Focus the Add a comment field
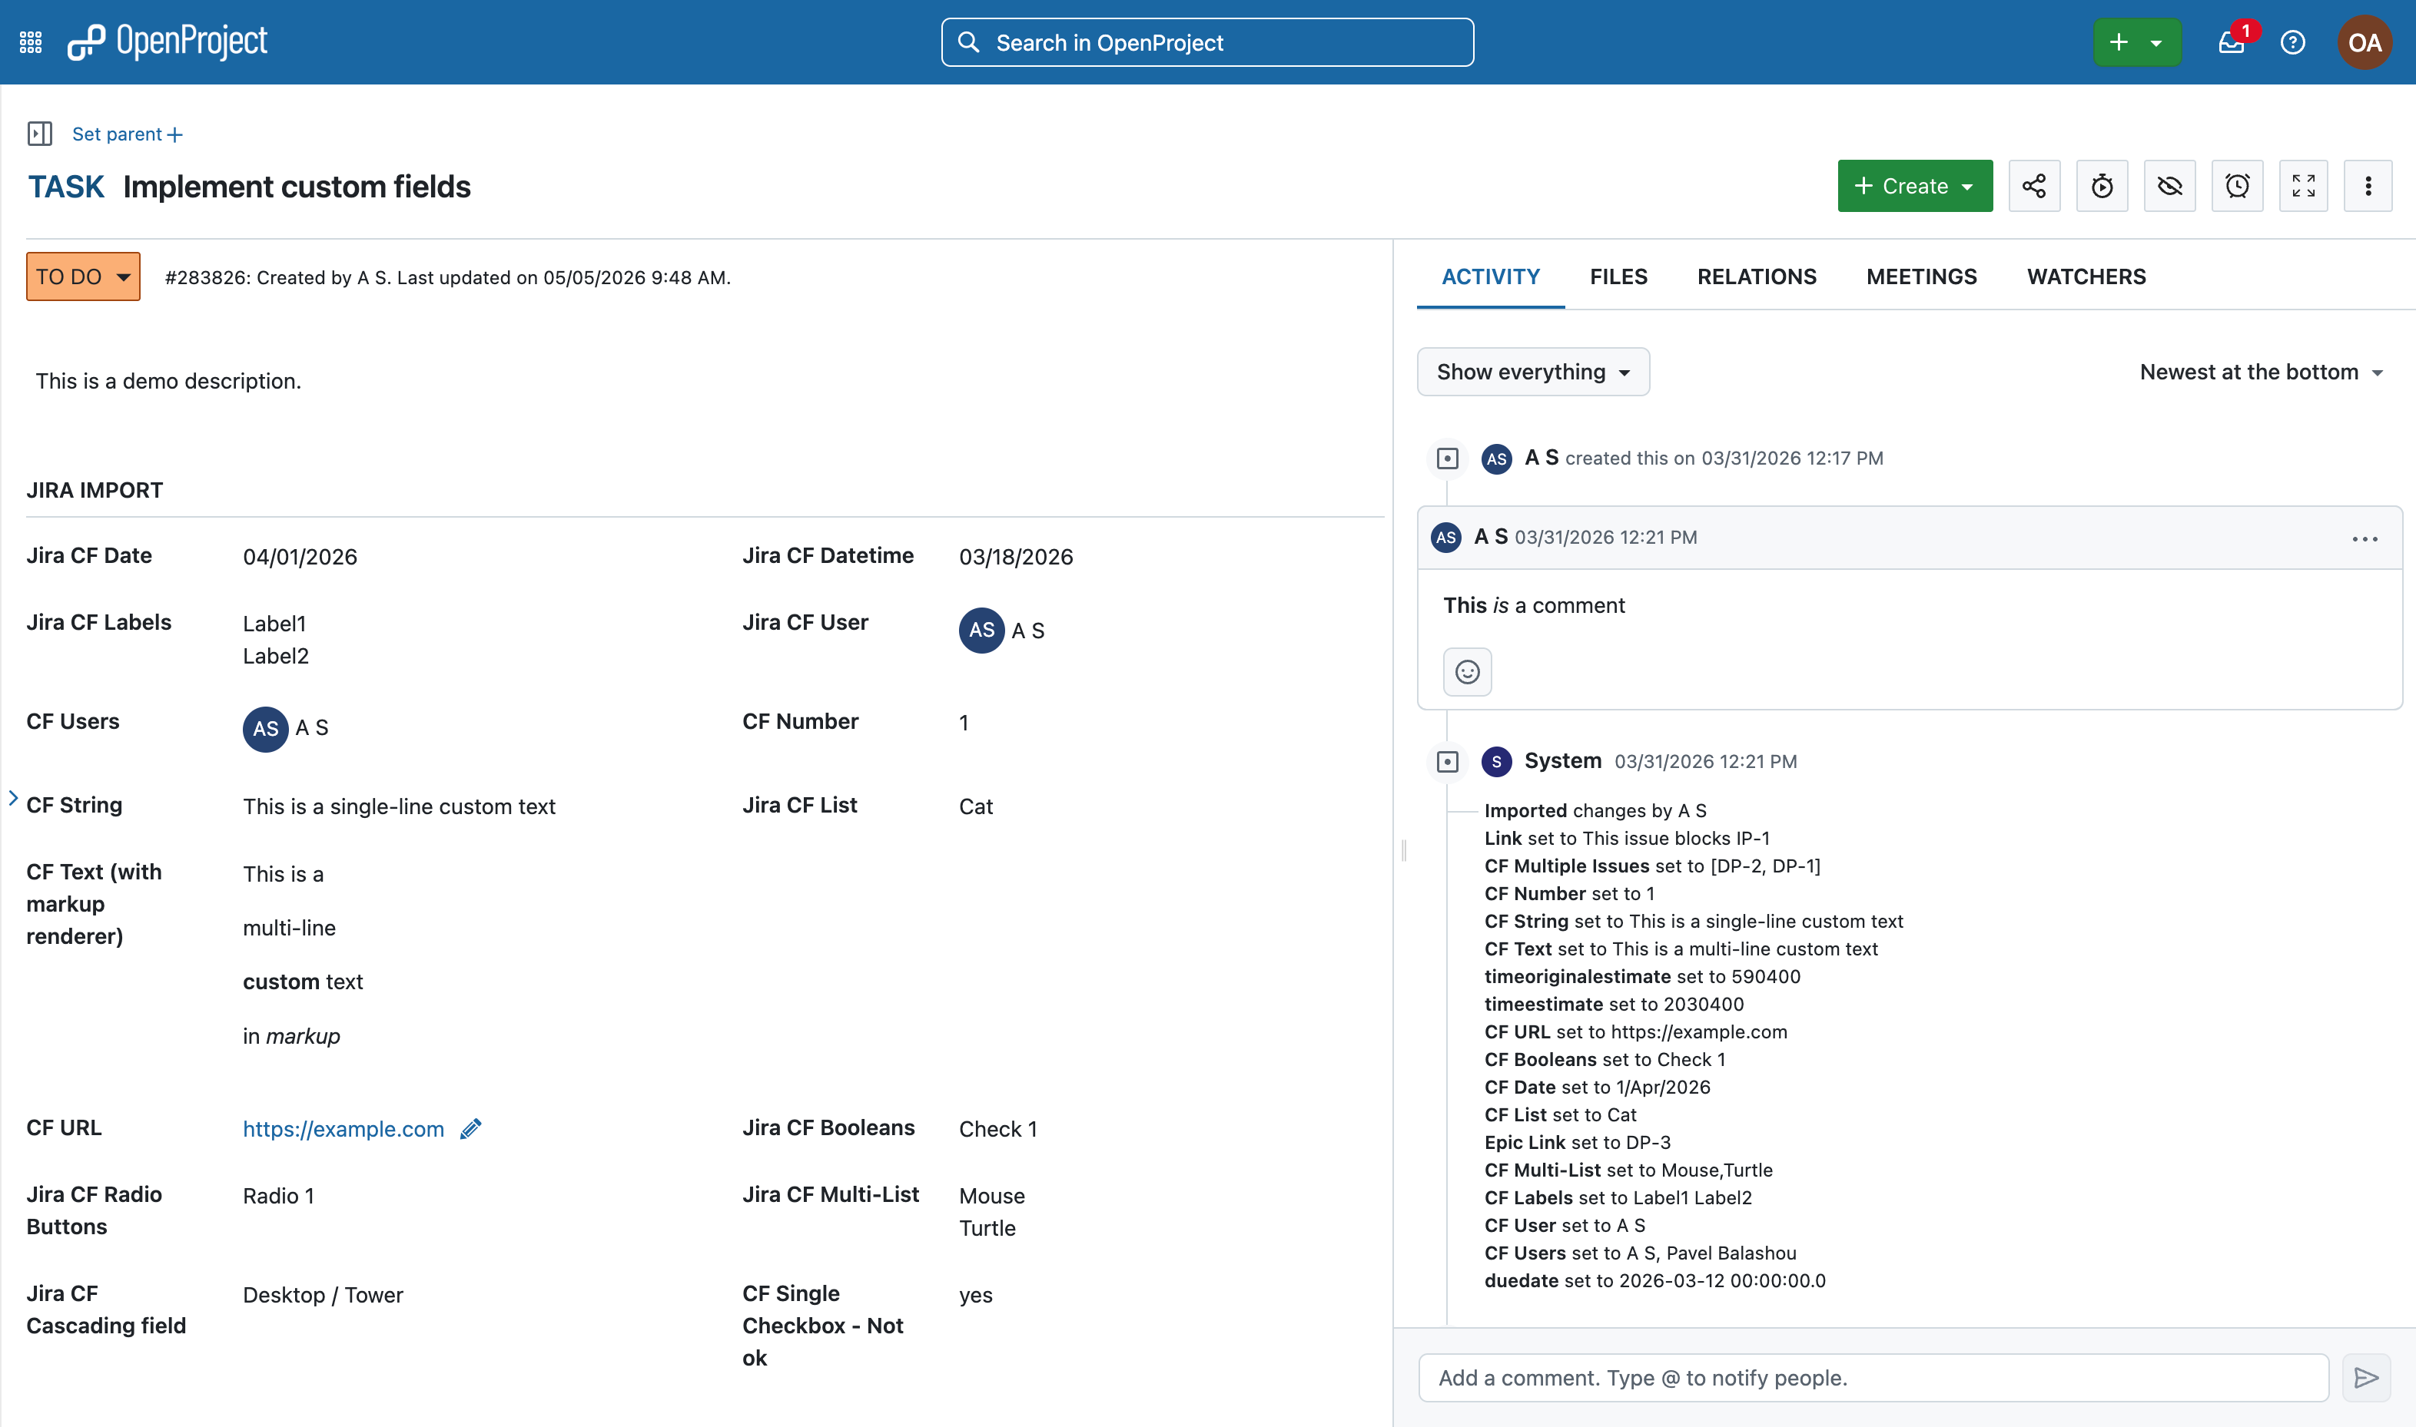 point(1873,1378)
